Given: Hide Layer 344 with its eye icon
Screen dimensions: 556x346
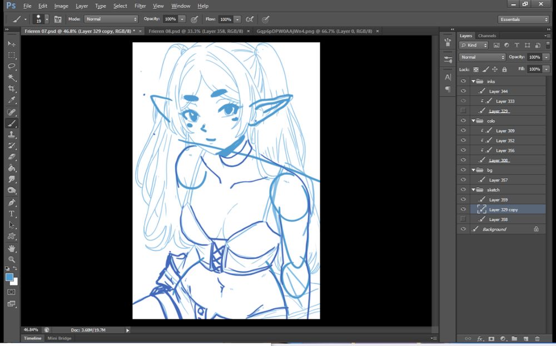Looking at the screenshot, I should (x=463, y=91).
